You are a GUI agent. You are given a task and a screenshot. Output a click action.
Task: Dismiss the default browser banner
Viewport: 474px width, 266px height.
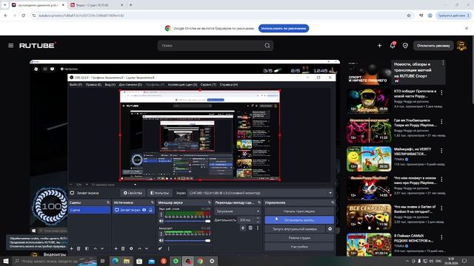point(467,28)
